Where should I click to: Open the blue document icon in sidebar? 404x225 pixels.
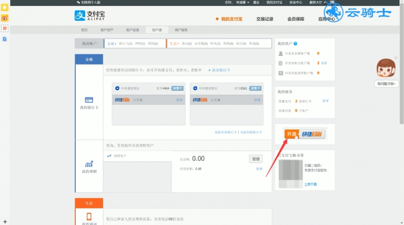coord(5,39)
